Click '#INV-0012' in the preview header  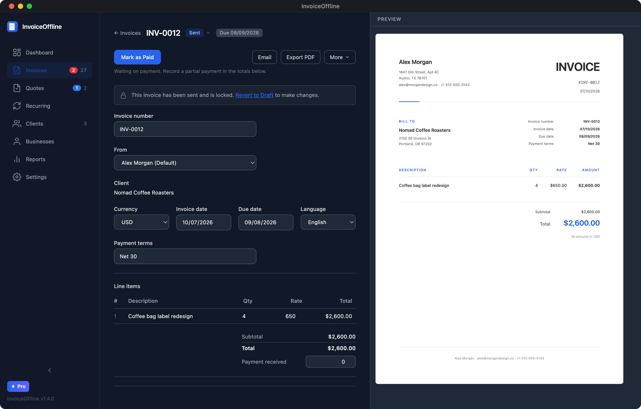(589, 82)
